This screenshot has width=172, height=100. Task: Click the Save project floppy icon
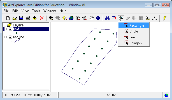pos(21,18)
